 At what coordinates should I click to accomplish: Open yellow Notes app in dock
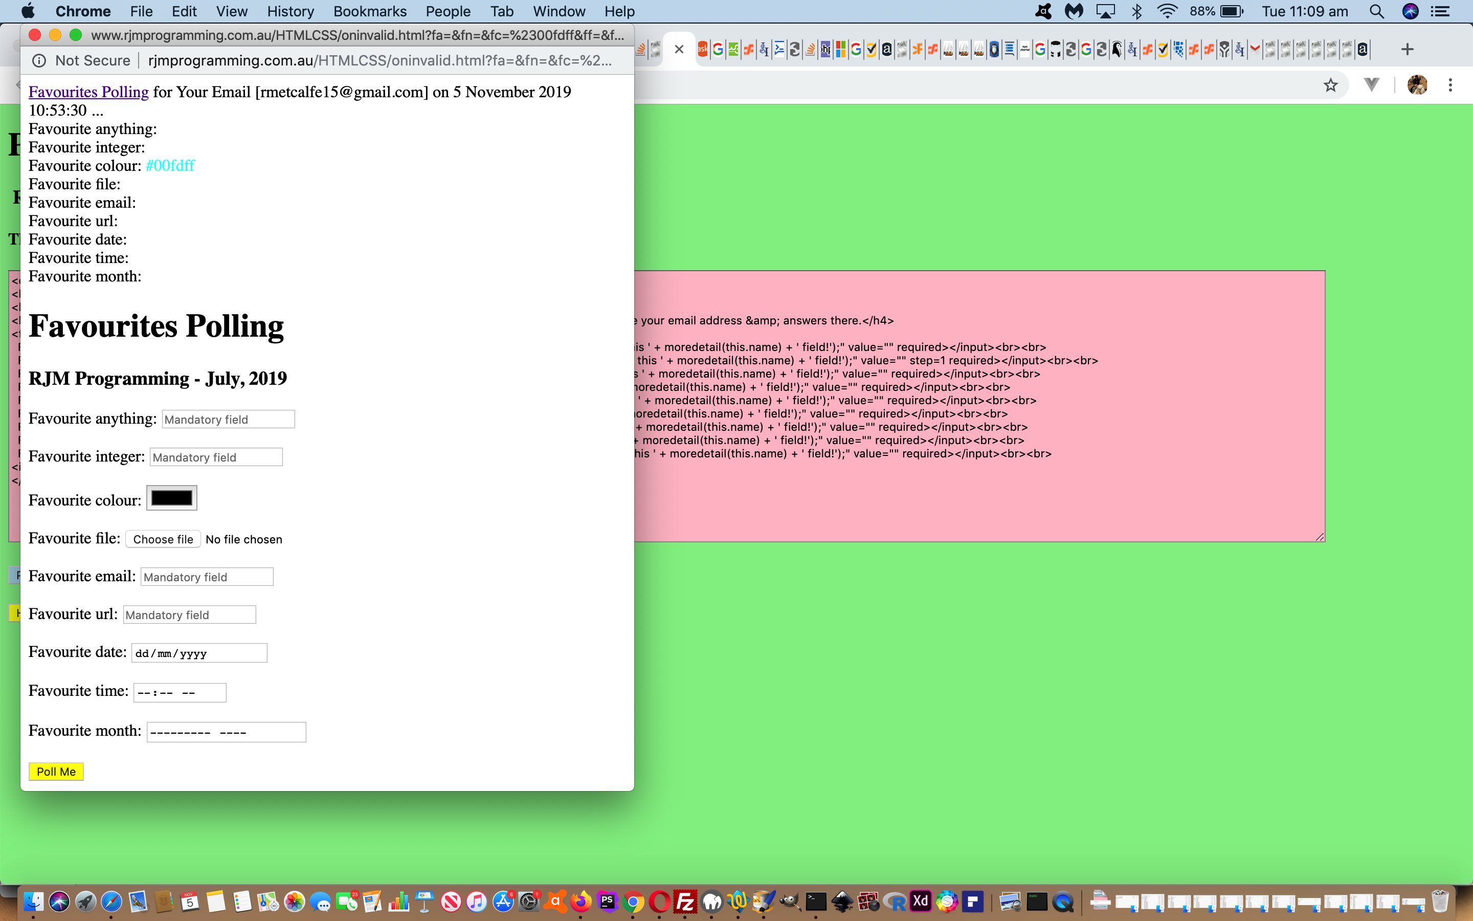coord(216,902)
